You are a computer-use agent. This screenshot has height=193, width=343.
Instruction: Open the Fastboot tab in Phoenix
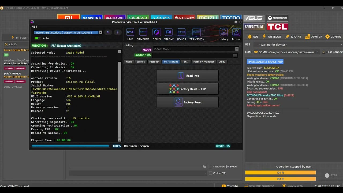[x=154, y=62]
